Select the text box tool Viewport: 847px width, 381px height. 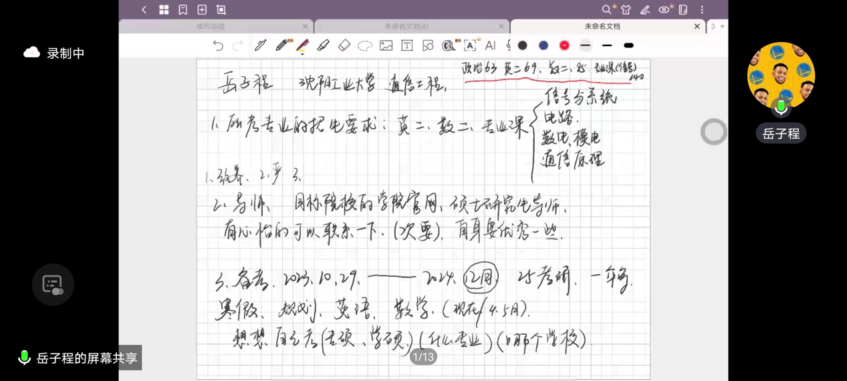click(406, 45)
